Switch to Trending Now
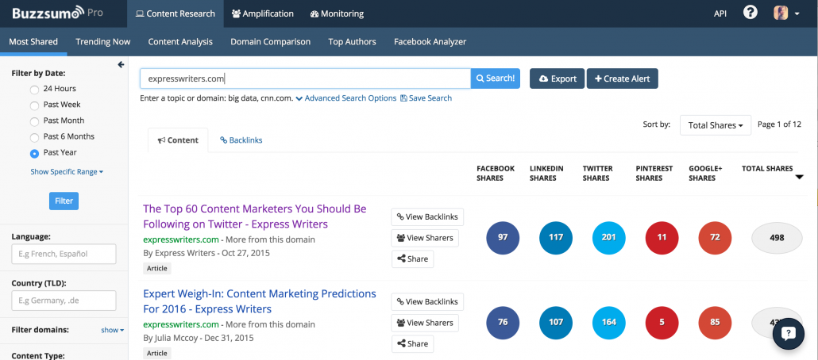This screenshot has width=818, height=360. 103,42
